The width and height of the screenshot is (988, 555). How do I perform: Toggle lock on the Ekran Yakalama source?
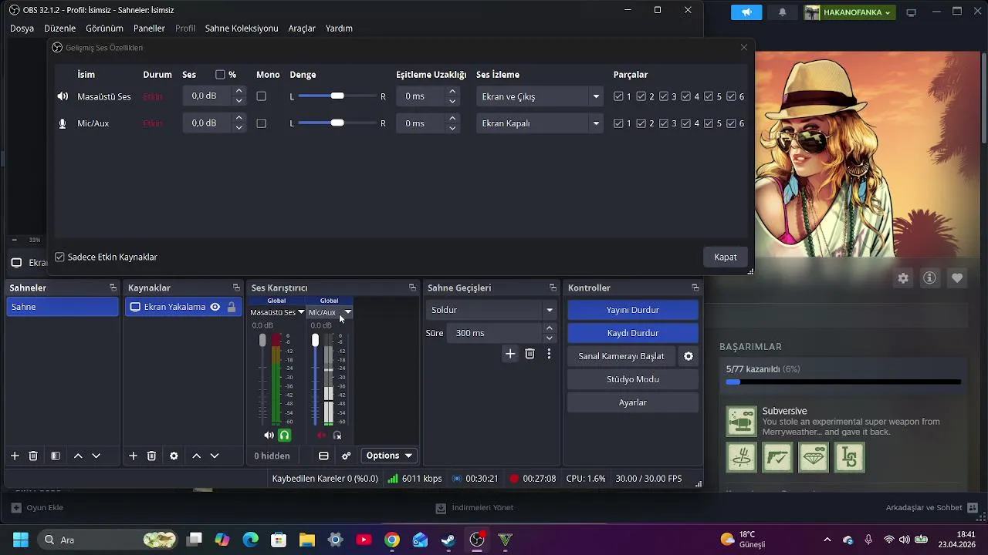pyautogui.click(x=232, y=307)
